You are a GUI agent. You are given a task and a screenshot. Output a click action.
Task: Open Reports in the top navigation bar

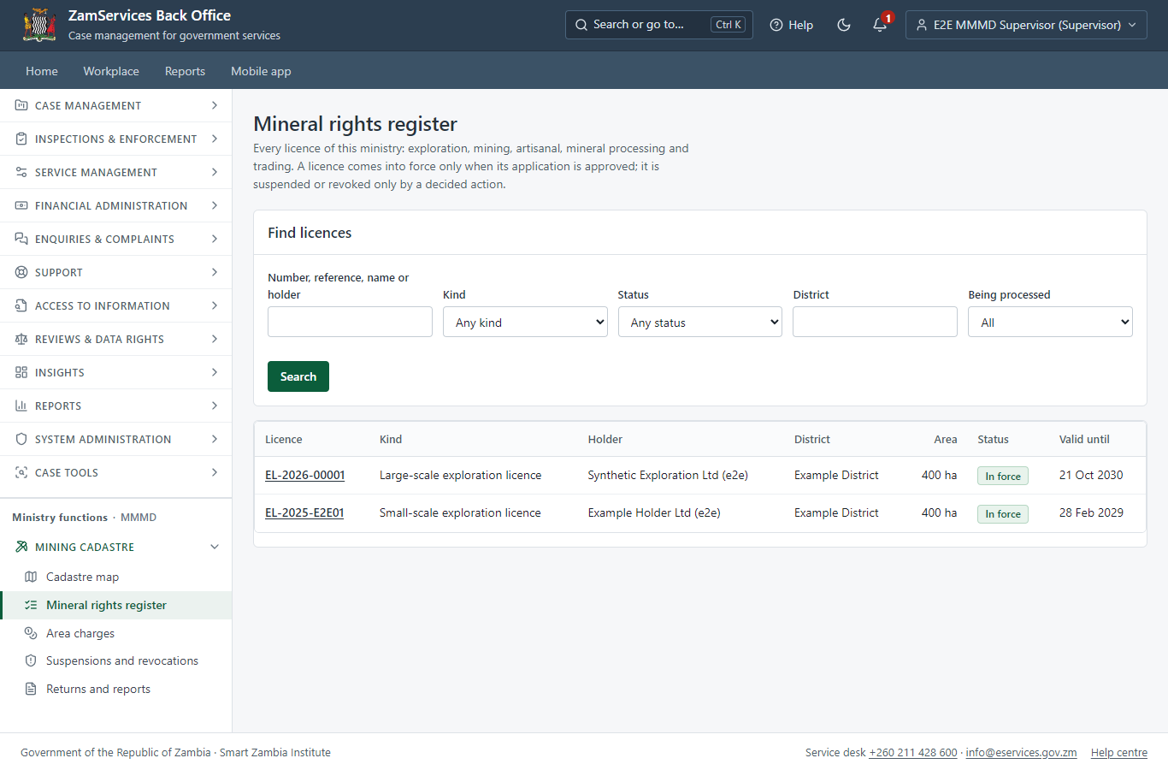pyautogui.click(x=185, y=71)
